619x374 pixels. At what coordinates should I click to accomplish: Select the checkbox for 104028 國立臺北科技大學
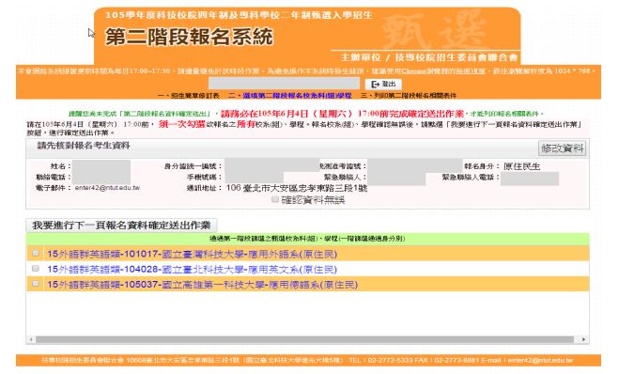tap(36, 269)
